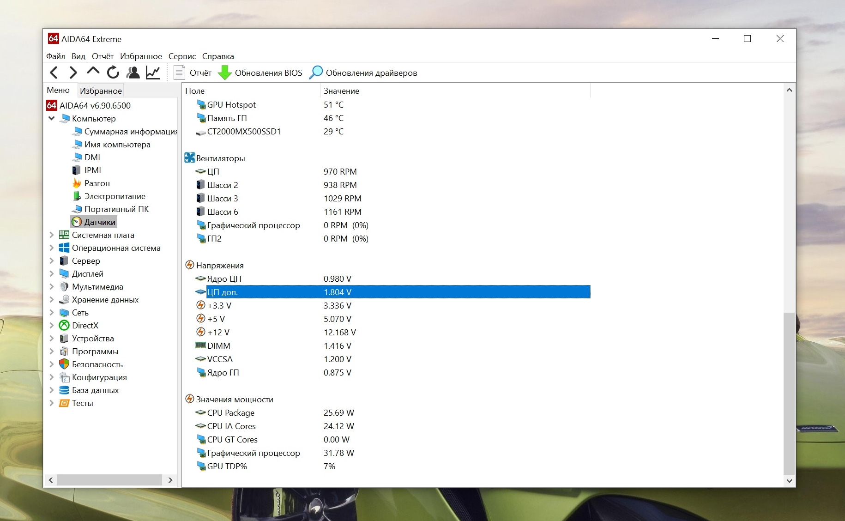Go forward with the right arrow icon
This screenshot has width=845, height=521.
73,73
